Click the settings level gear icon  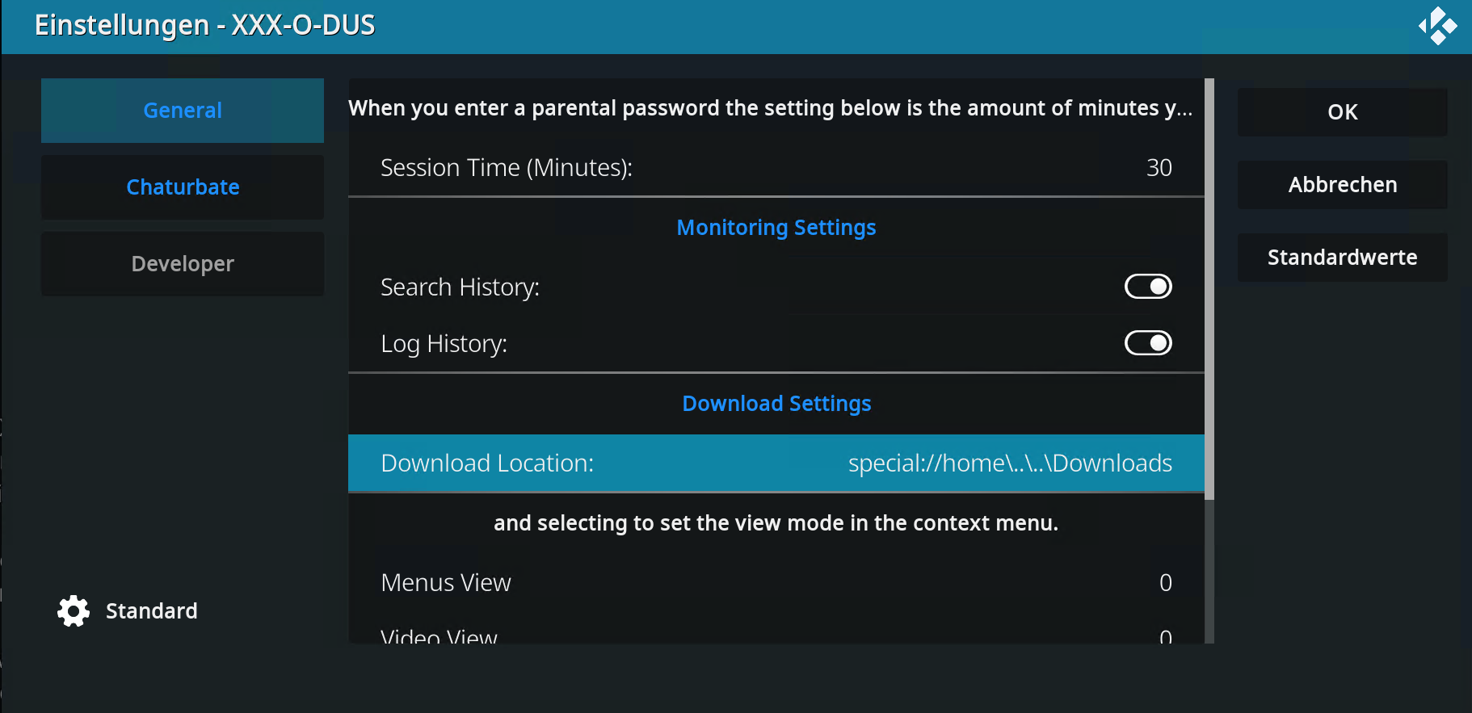(x=74, y=611)
